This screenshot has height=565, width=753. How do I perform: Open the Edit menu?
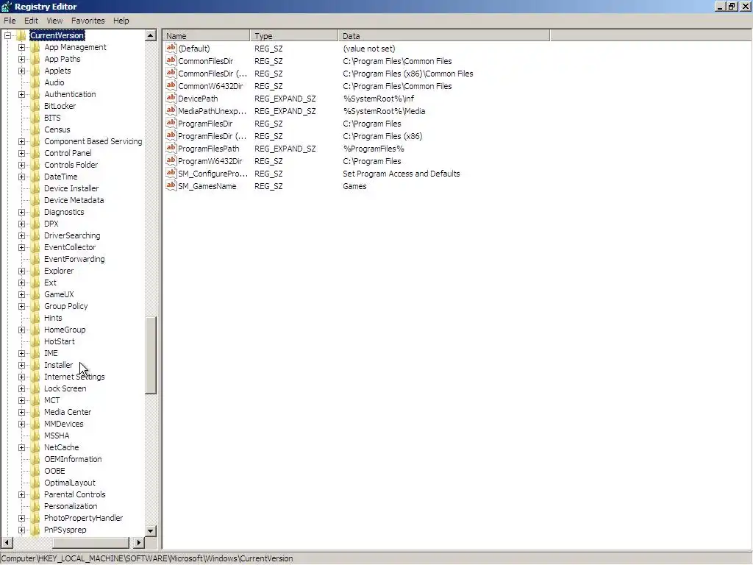[x=31, y=21]
